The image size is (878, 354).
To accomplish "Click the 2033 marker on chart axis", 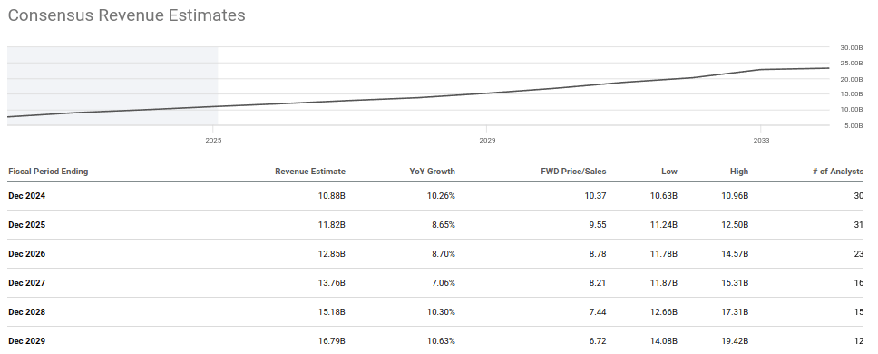I will pyautogui.click(x=760, y=141).
